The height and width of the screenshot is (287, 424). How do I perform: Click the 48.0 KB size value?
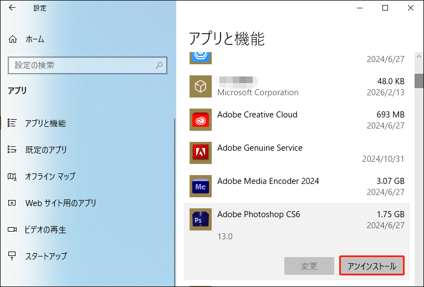391,81
